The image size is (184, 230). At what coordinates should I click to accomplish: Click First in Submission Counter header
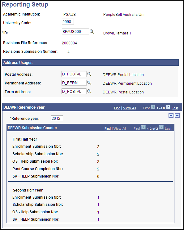click(x=137, y=129)
